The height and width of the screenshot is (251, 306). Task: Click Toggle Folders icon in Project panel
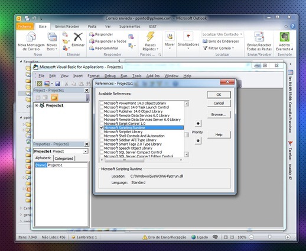tap(54, 98)
